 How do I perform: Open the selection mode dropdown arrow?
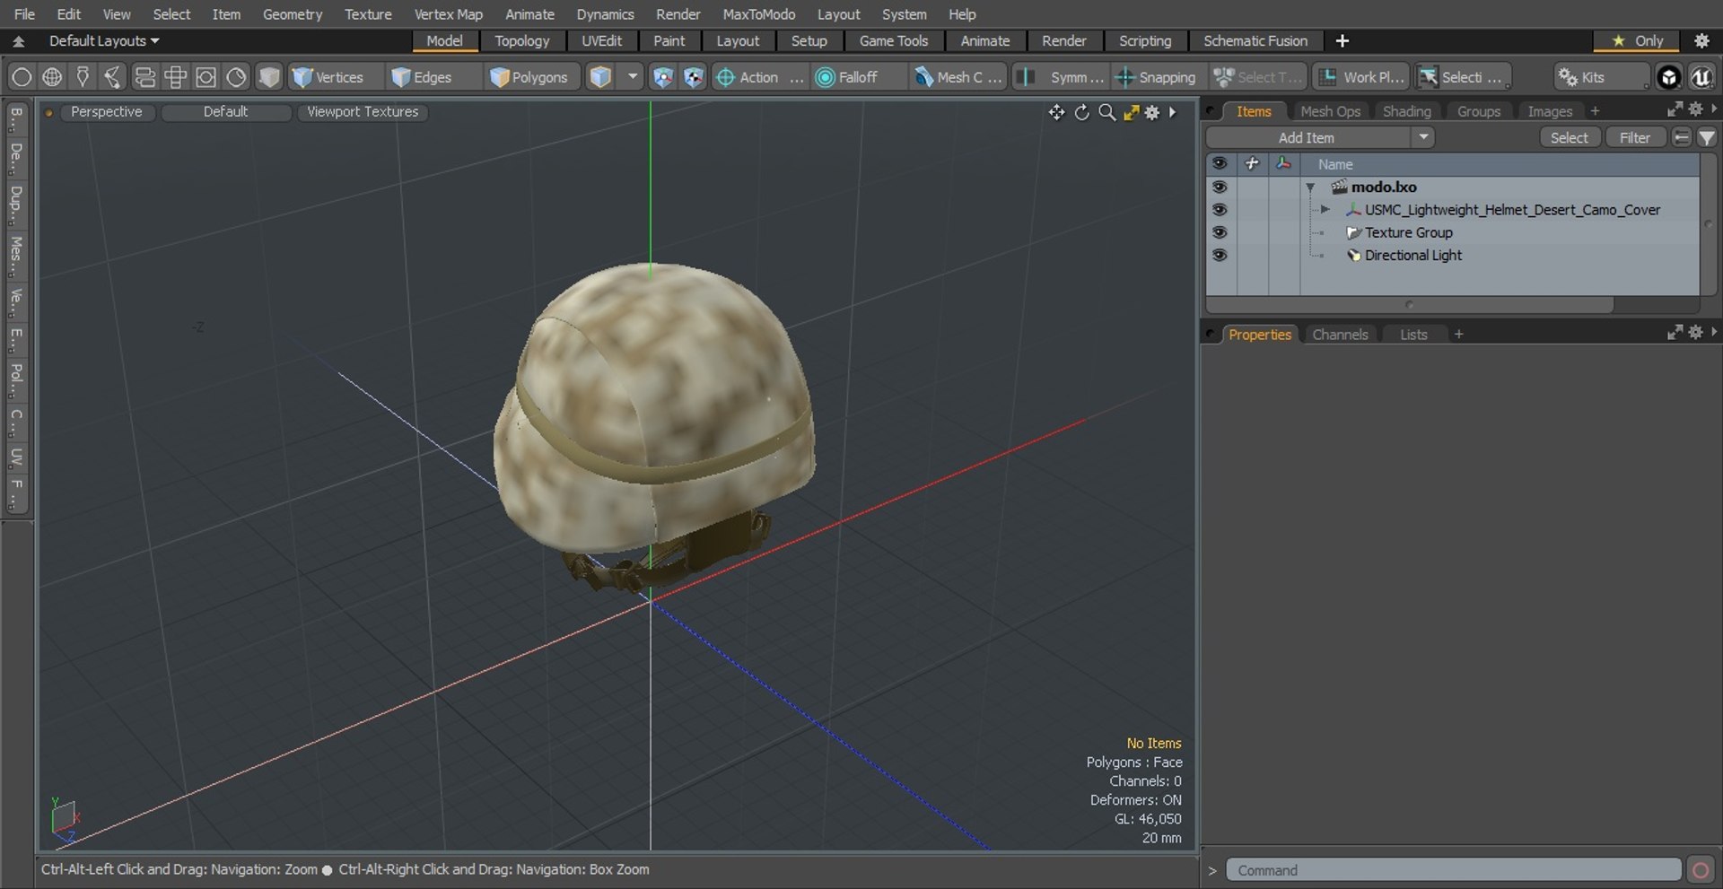click(633, 77)
